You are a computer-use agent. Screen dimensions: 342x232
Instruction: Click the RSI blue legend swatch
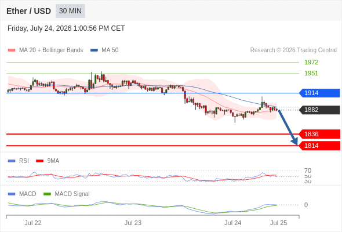[x=12, y=161]
